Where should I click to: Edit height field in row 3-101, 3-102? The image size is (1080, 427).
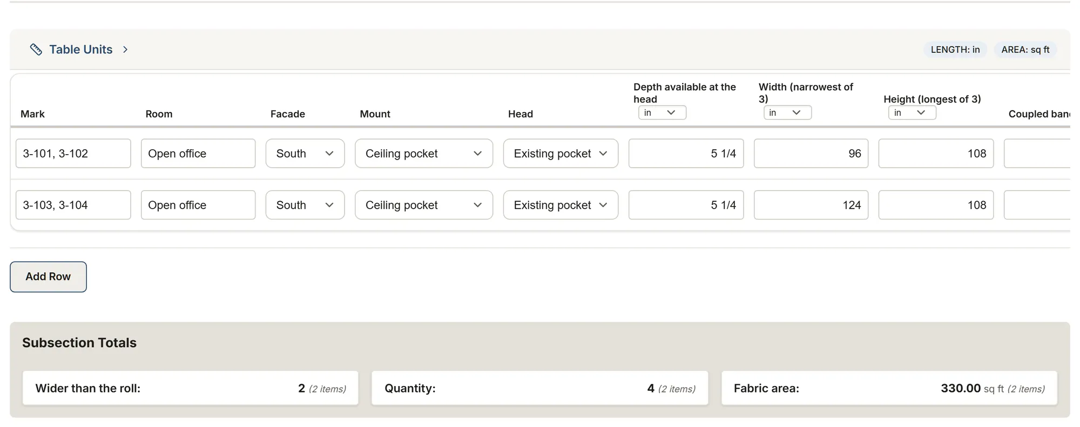pyautogui.click(x=936, y=154)
